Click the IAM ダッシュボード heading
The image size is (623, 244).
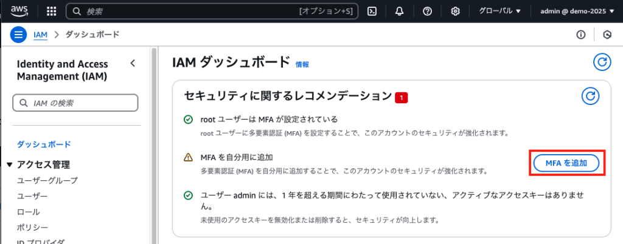pos(232,62)
